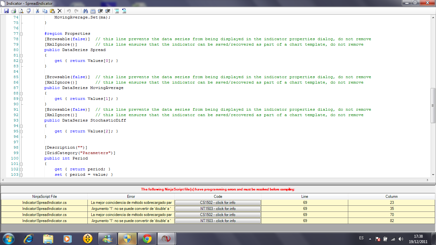This screenshot has height=245, width=436.
Task: Click the NinjaTrader taskbar icon
Action: click(x=166, y=238)
